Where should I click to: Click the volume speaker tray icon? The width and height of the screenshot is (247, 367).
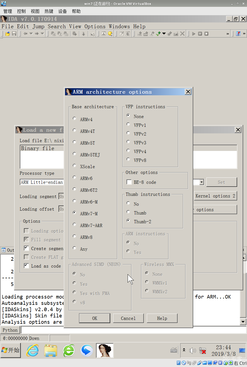192,351
